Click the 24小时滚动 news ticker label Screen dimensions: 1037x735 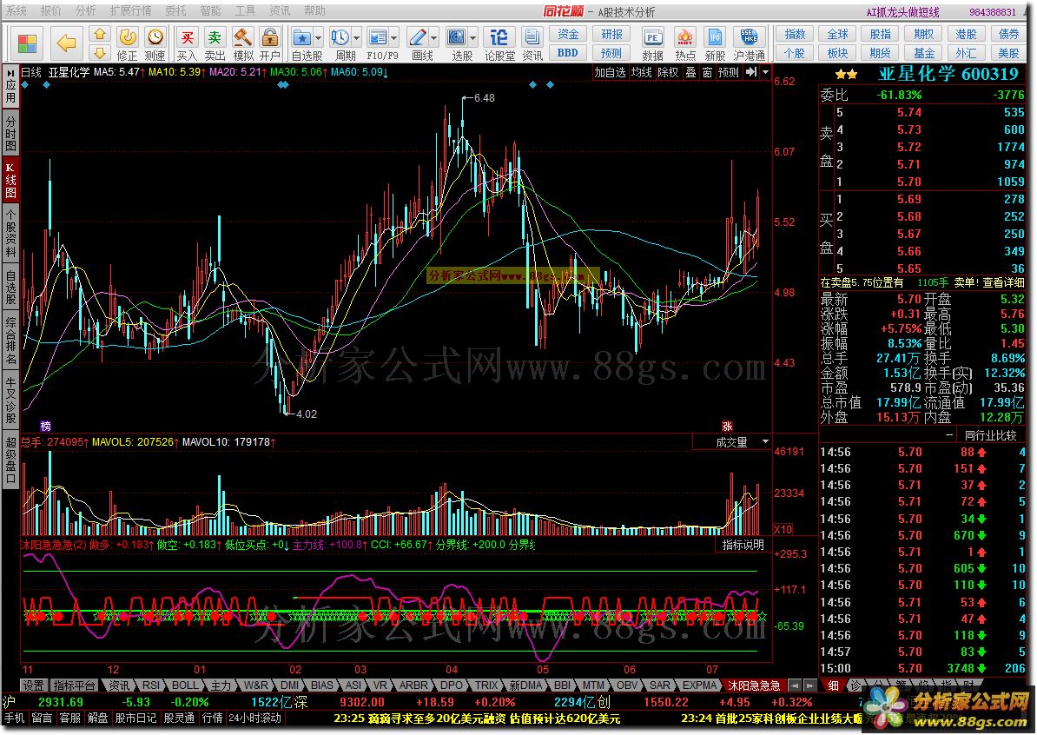(x=254, y=718)
